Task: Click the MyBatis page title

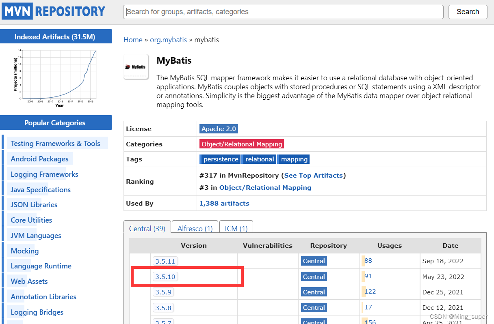Action: click(174, 61)
